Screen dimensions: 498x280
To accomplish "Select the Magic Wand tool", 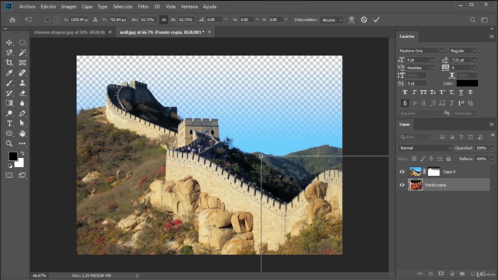I will 23,52.
